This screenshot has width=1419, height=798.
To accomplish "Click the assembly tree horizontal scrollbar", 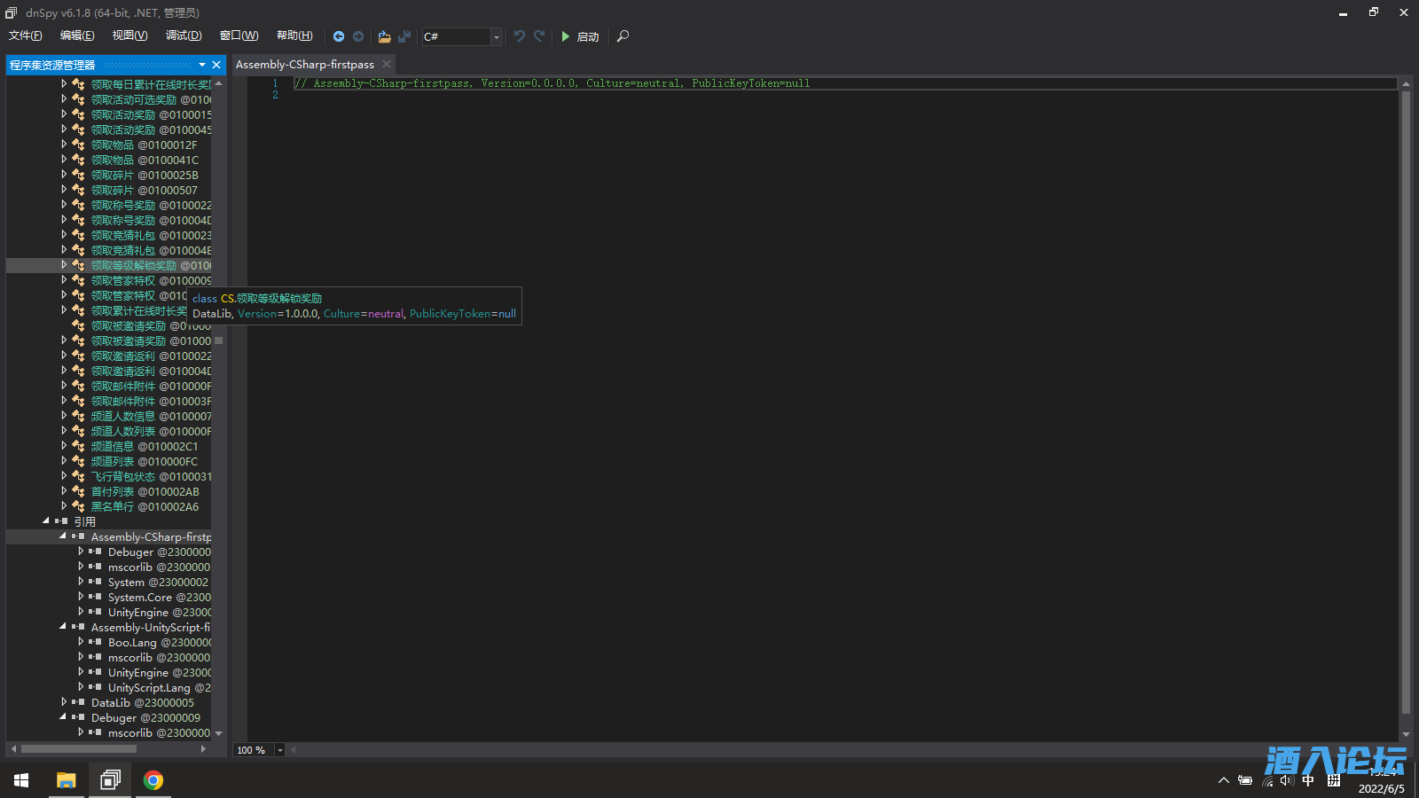I will 80,749.
